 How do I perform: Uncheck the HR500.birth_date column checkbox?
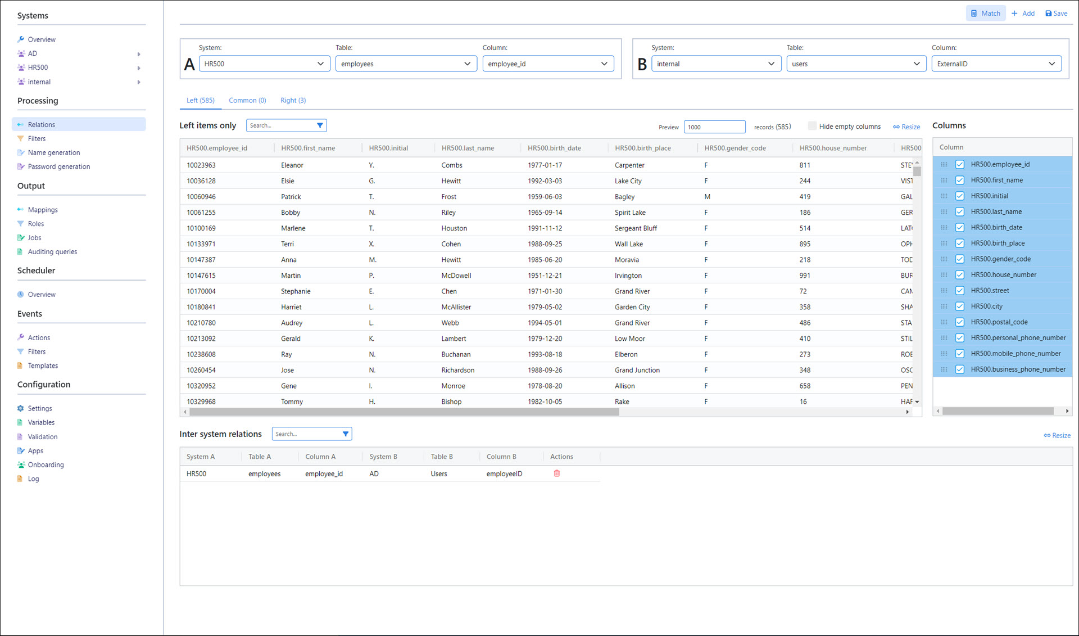click(960, 227)
